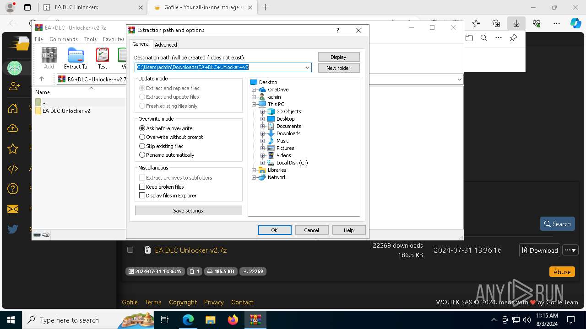Open Gofile star sidebar icon
Image resolution: width=586 pixels, height=329 pixels.
[13, 149]
